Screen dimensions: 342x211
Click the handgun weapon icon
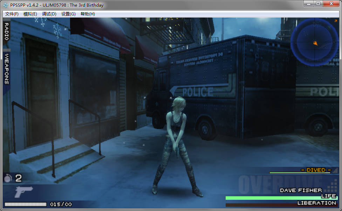click(x=23, y=192)
